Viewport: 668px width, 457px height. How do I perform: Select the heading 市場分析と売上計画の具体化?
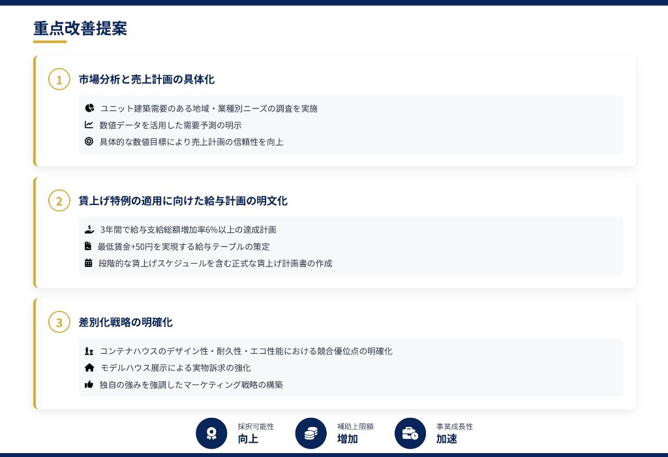click(x=147, y=79)
